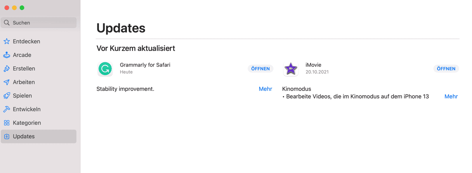Click the Arcade joystick icon

coord(7,55)
